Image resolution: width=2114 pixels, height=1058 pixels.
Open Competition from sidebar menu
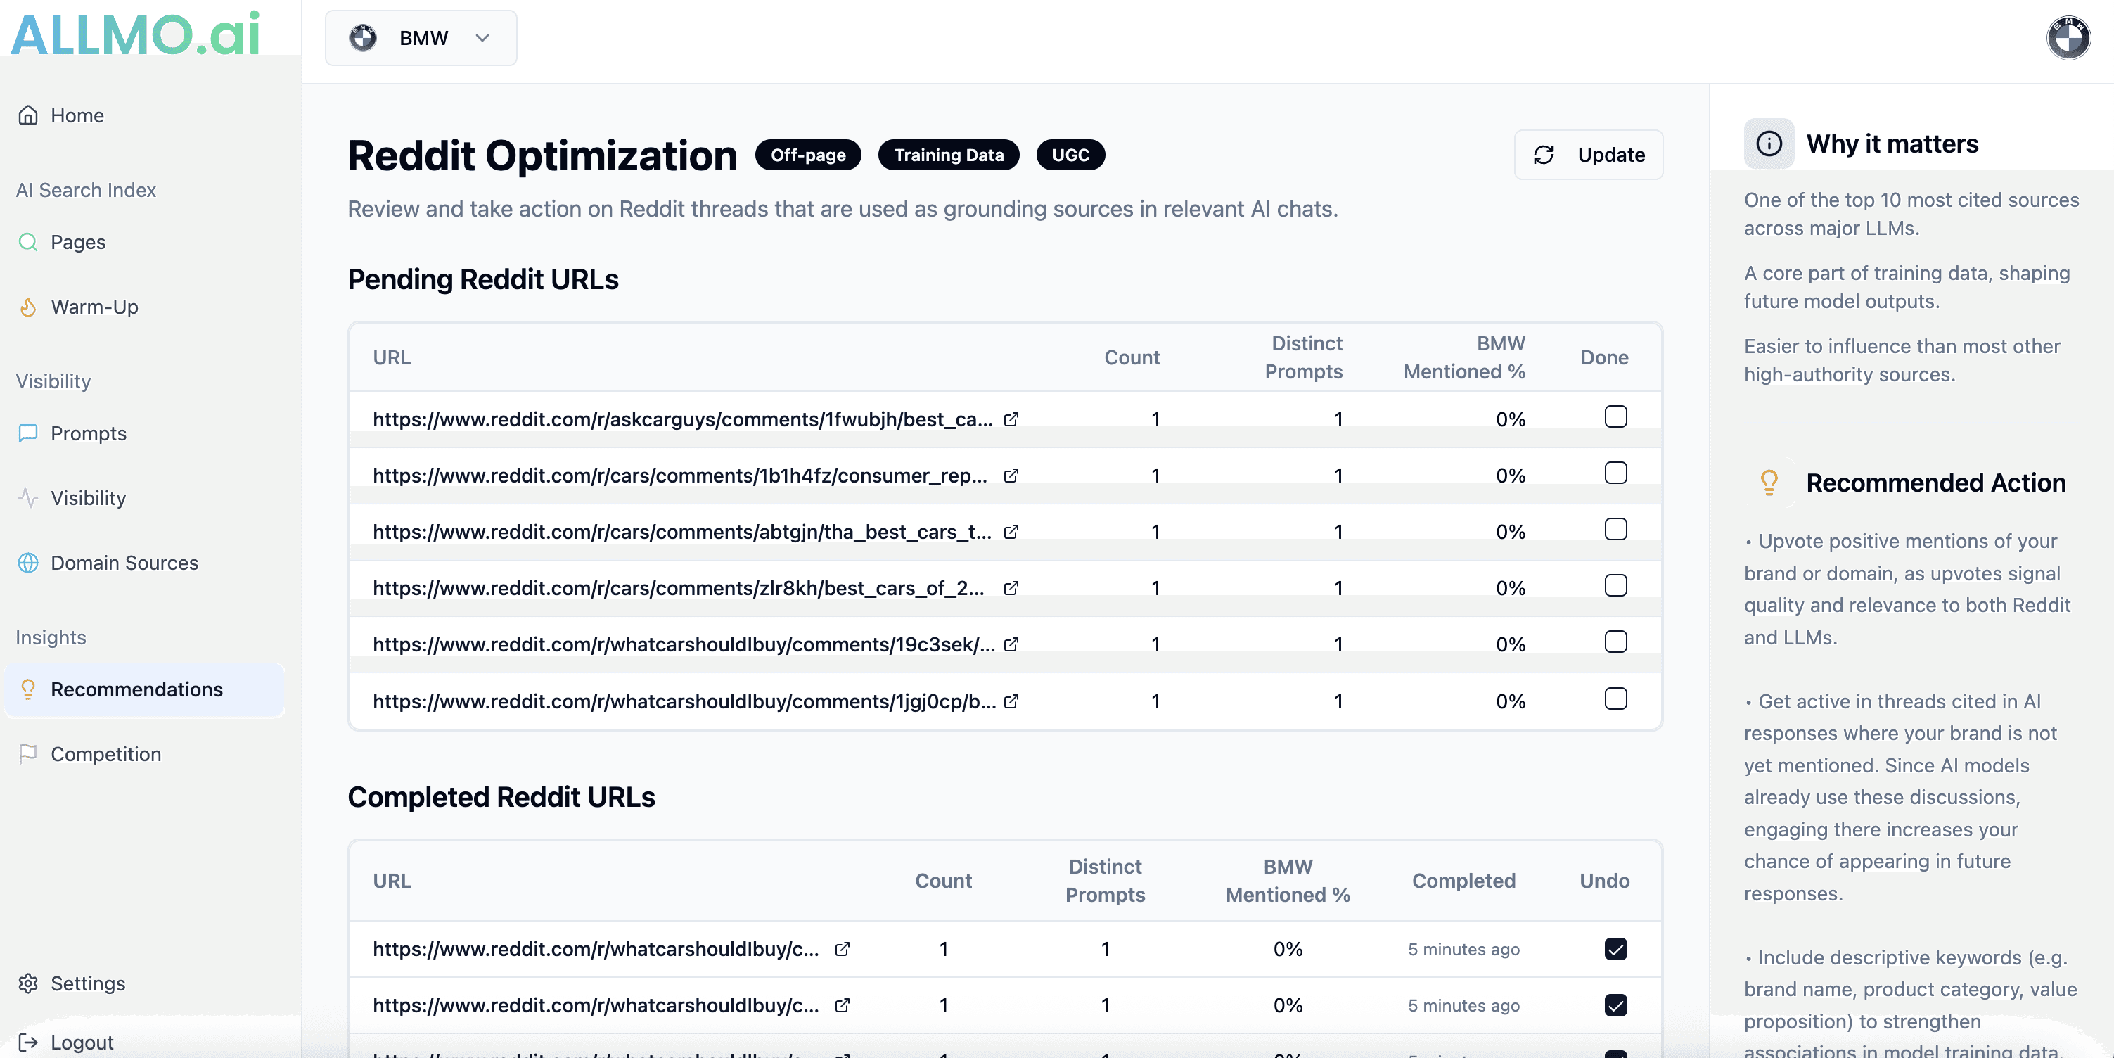tap(106, 754)
